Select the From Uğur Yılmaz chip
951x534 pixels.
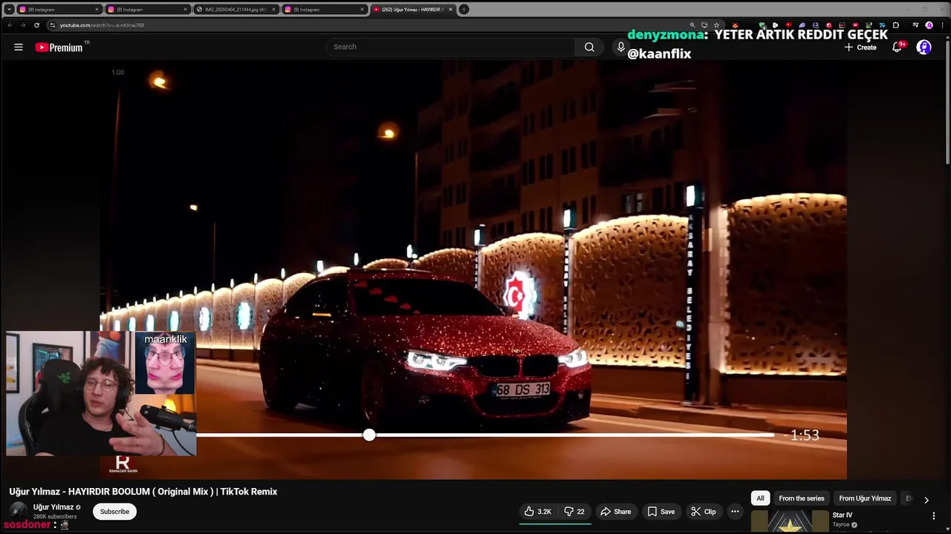click(x=865, y=498)
